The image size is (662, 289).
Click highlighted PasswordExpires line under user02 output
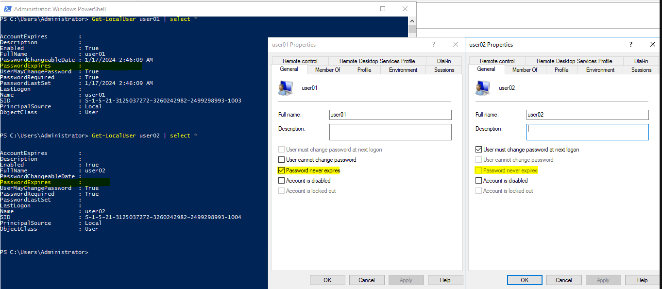55,183
